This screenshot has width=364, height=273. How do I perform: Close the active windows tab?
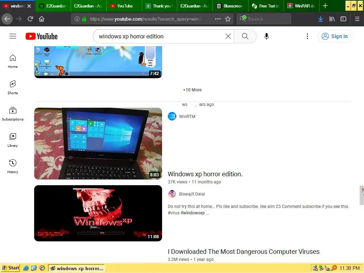click(x=29, y=6)
